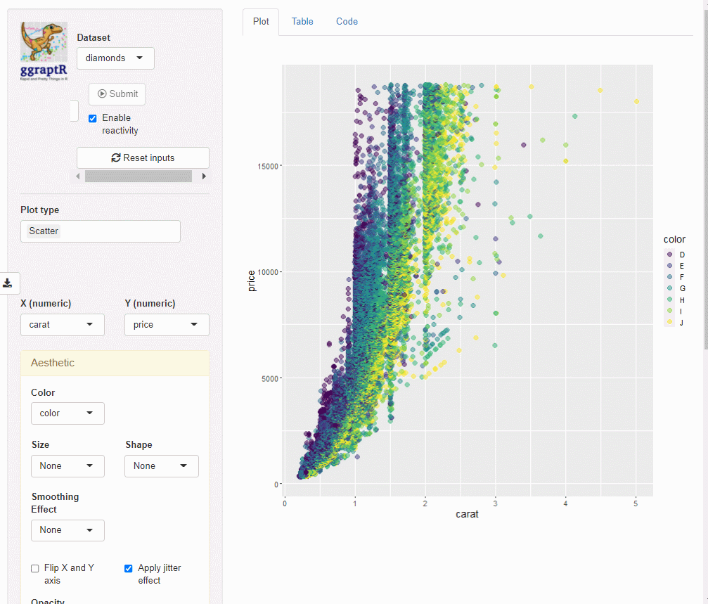The width and height of the screenshot is (708, 604).
Task: Click the horizontal scrollbar thumb in sidebar
Action: pos(138,176)
